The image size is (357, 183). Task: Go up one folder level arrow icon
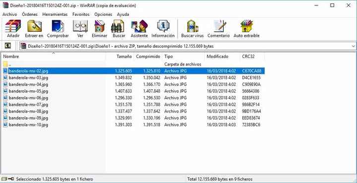click(x=8, y=46)
